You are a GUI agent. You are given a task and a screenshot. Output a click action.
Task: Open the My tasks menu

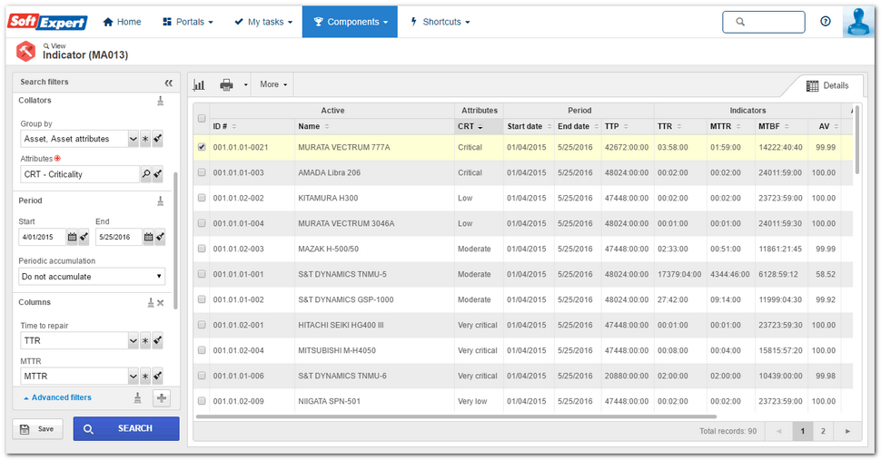263,22
